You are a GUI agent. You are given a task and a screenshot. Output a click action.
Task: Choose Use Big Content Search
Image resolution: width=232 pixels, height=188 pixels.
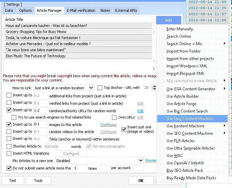pyautogui.click(x=187, y=111)
